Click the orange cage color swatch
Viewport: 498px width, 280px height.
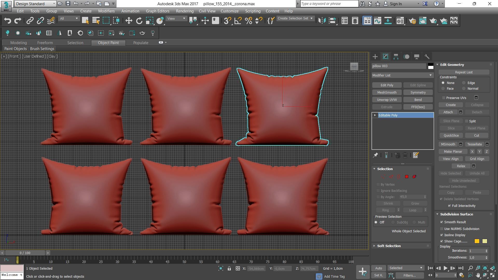coord(477,241)
